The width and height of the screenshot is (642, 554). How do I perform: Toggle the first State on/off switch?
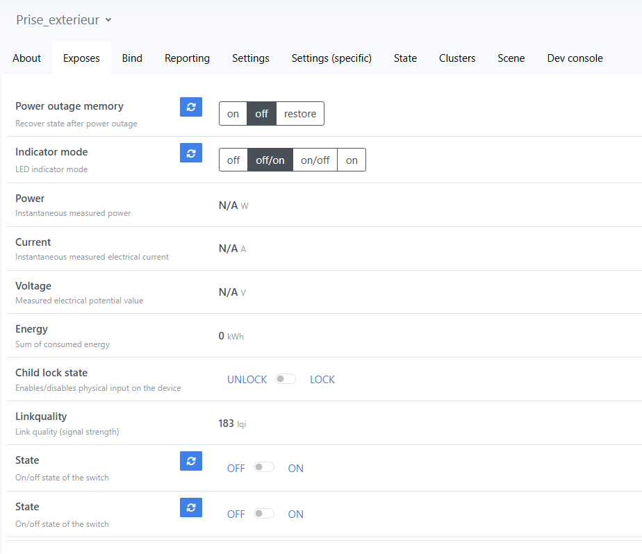pyautogui.click(x=264, y=467)
